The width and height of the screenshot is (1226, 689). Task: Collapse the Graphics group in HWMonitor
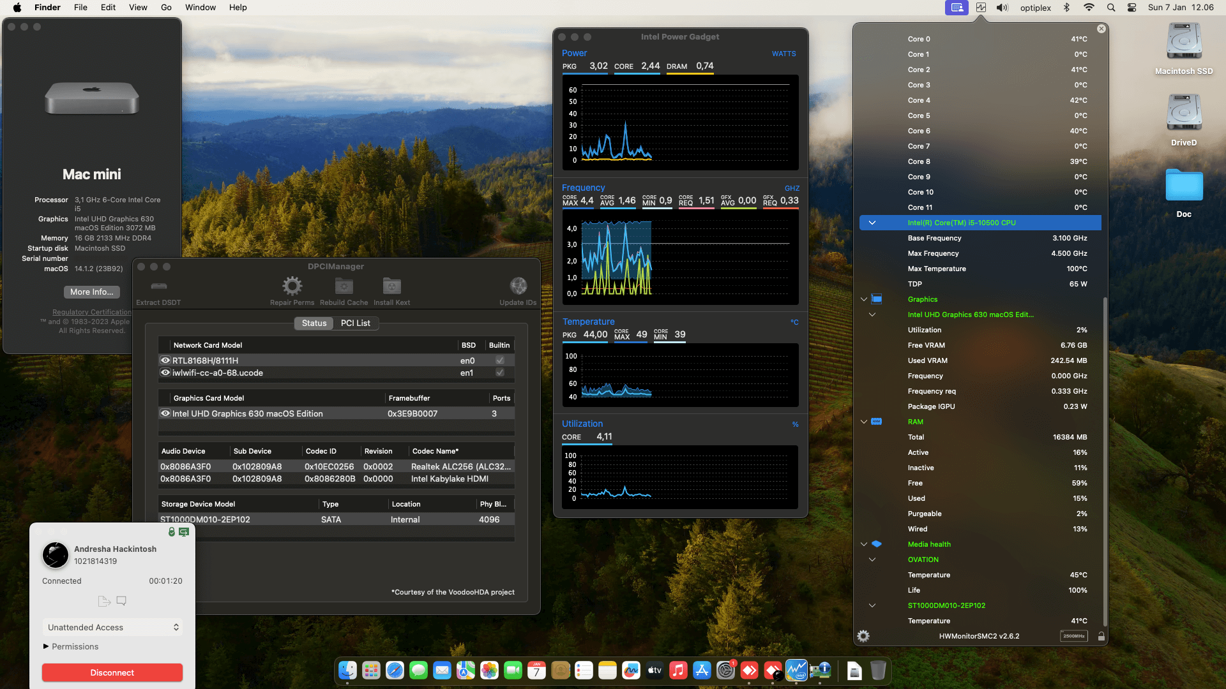tap(864, 299)
